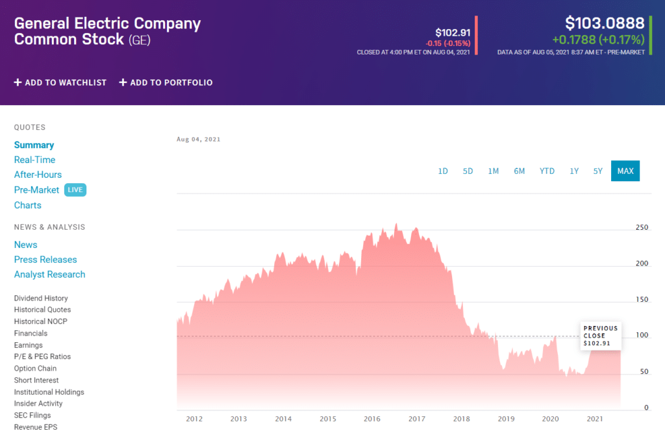Select the 5Y chart range
665x446 pixels.
click(x=598, y=171)
